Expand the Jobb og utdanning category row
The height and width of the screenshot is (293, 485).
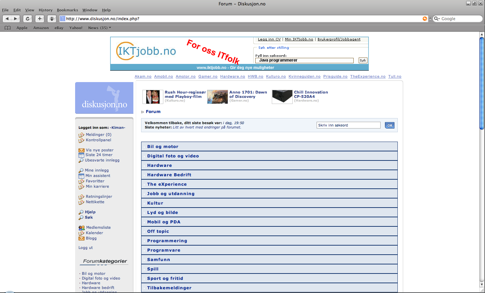pos(269,194)
